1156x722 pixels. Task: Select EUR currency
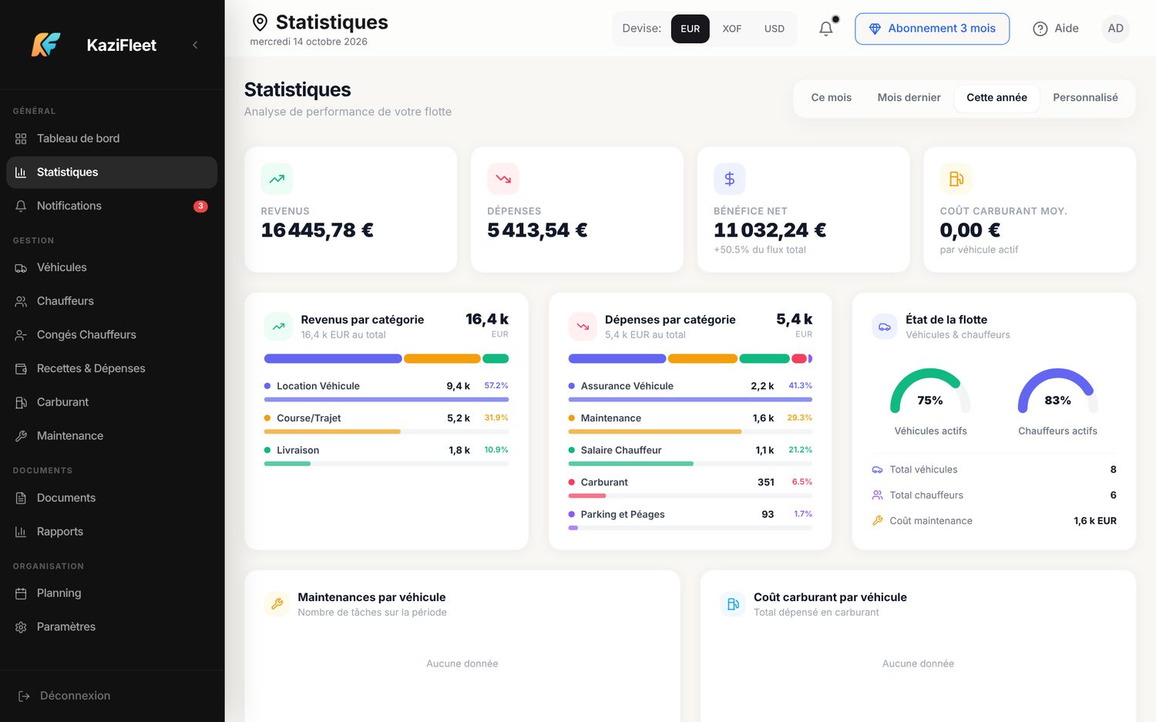coord(691,29)
